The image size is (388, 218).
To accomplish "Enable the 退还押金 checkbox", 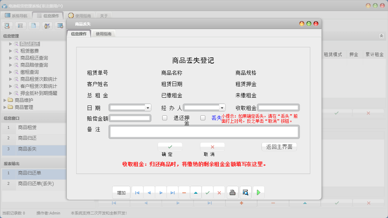I will click(x=164, y=117).
